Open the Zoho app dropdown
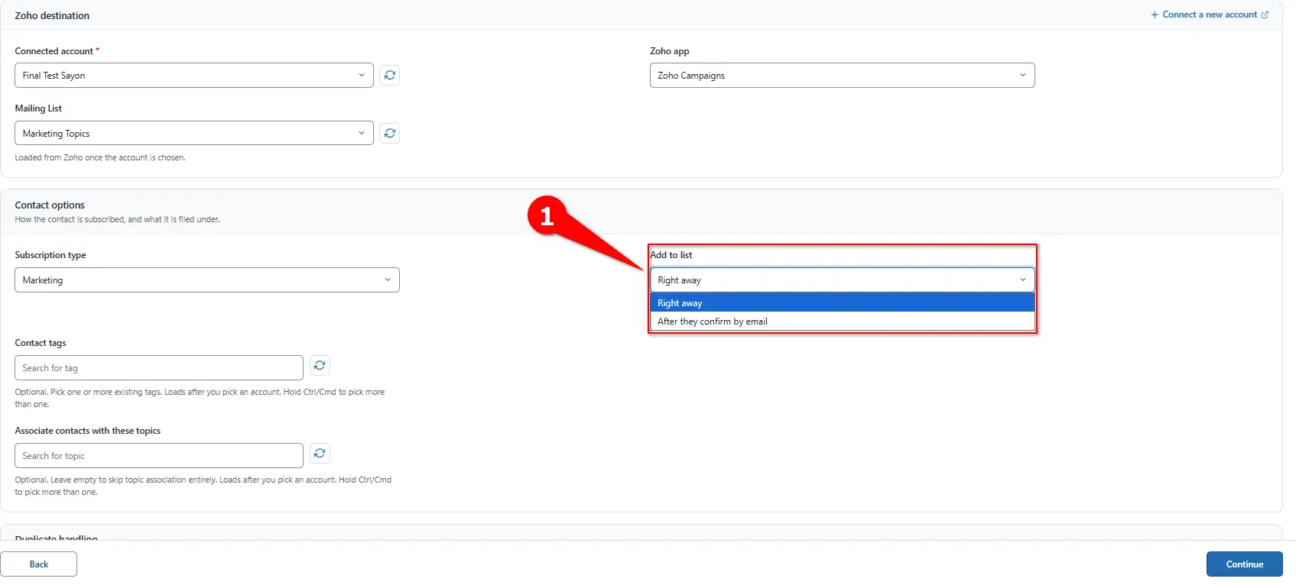Image resolution: width=1296 pixels, height=585 pixels. tap(842, 76)
